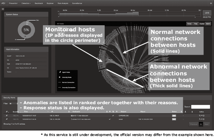
Task: Open the Filter All dropdown
Action: point(13,103)
